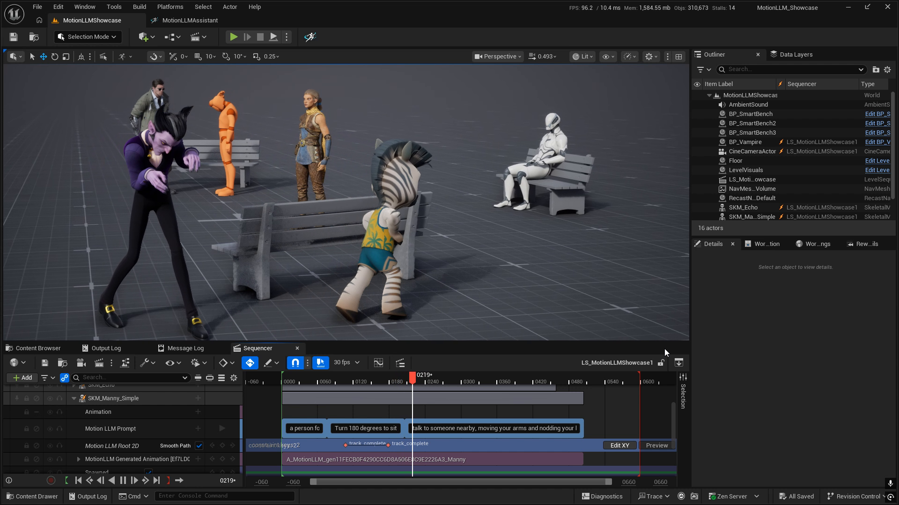Click the Sequencer horizontal time range scrollbar
This screenshot has height=505, width=899.
[x=461, y=482]
